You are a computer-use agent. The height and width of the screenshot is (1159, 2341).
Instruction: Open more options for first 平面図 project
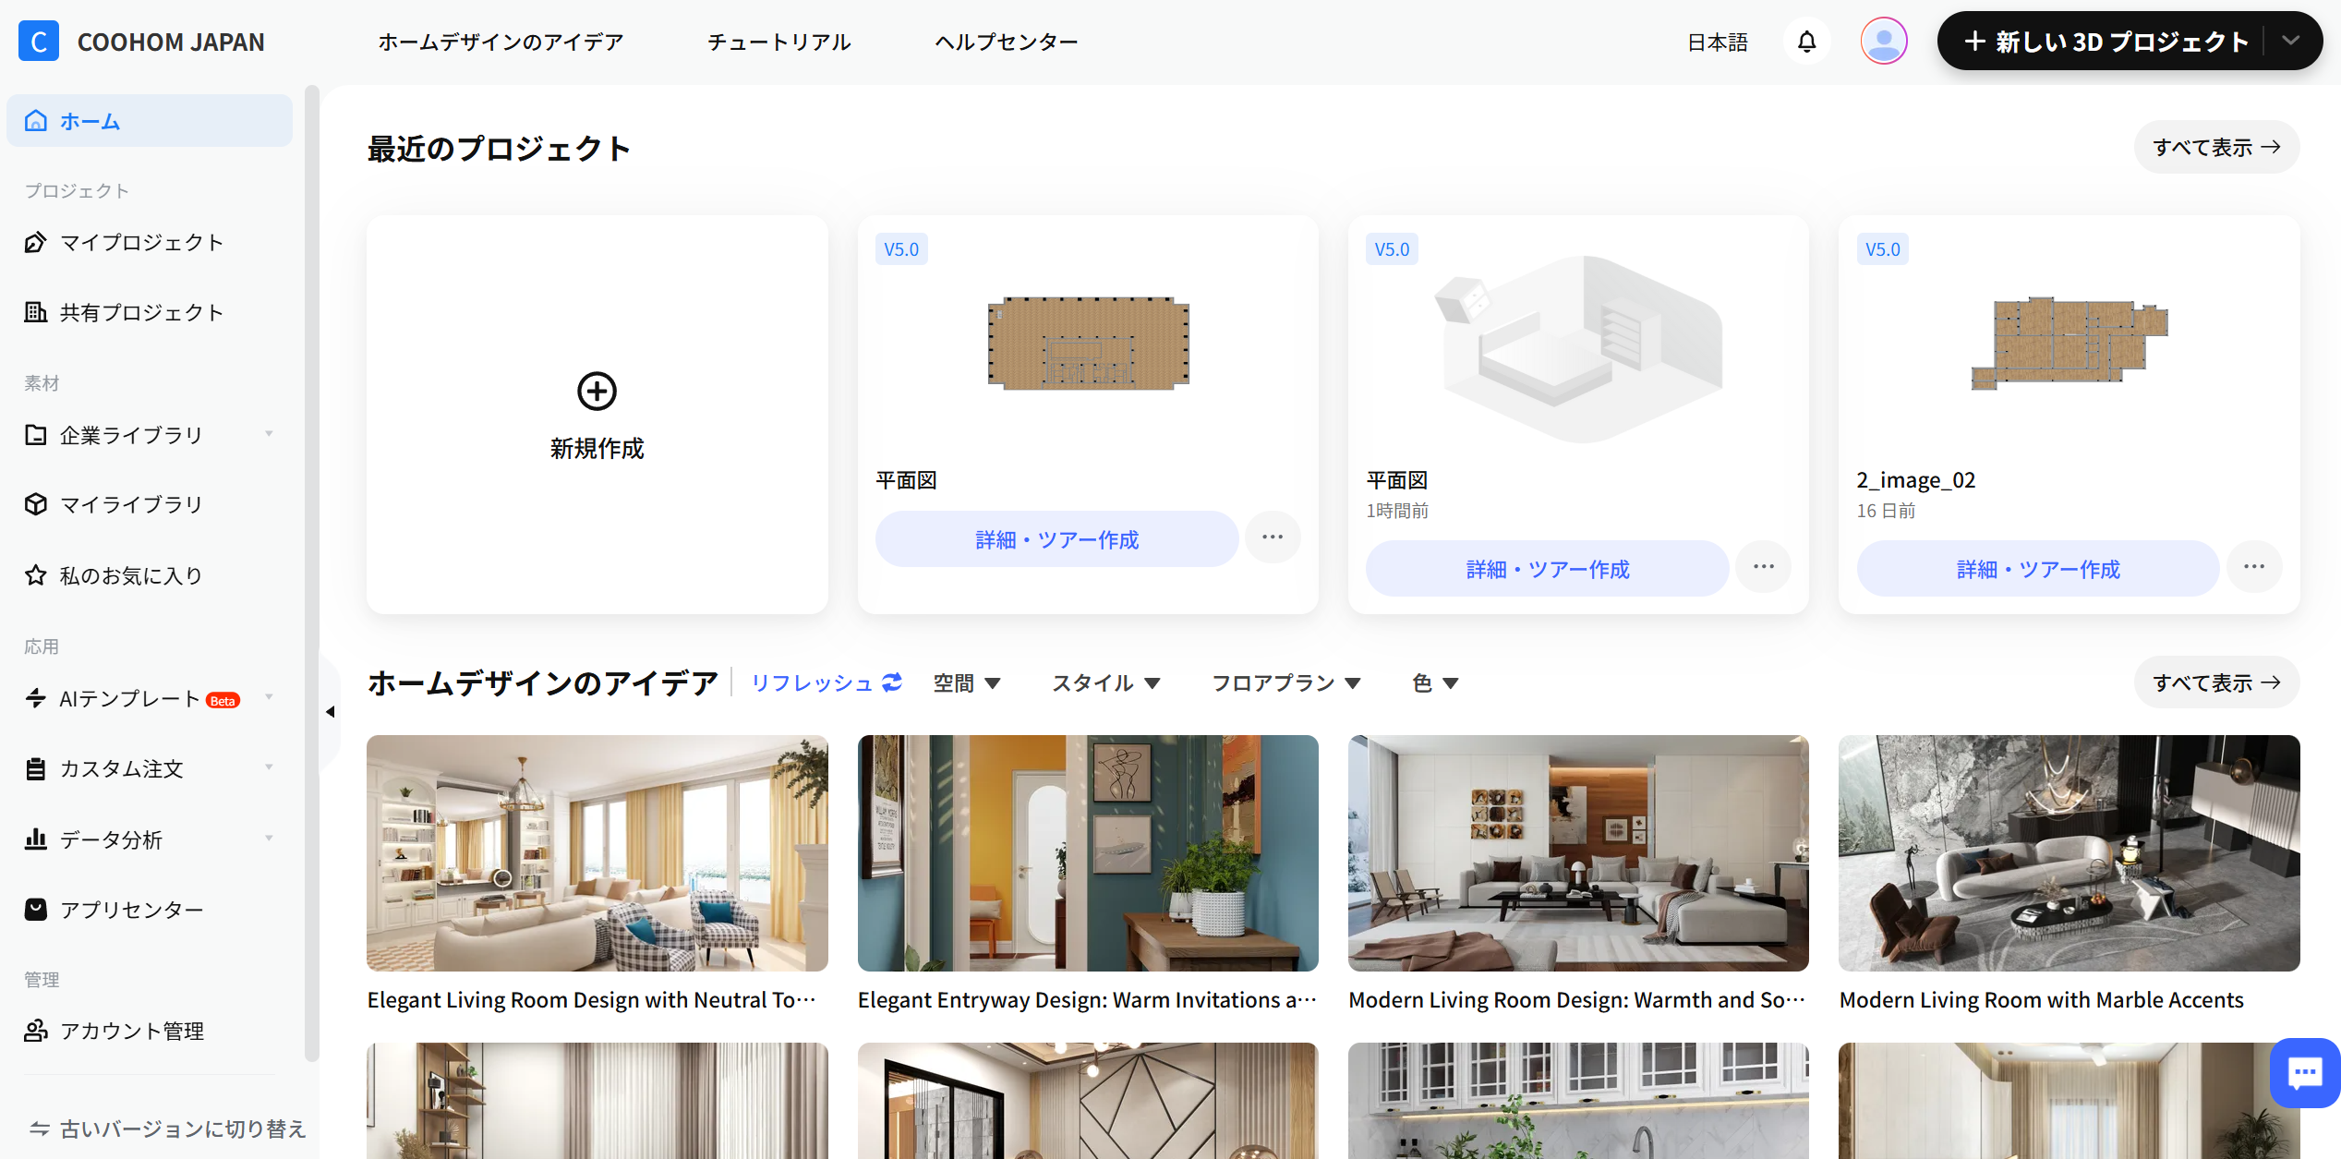pos(1273,537)
